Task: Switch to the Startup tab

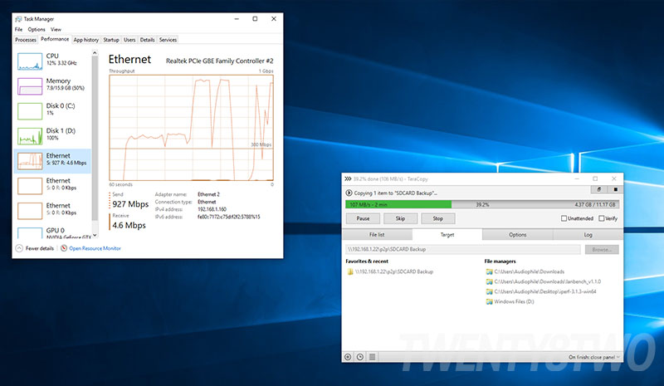Action: pyautogui.click(x=111, y=40)
